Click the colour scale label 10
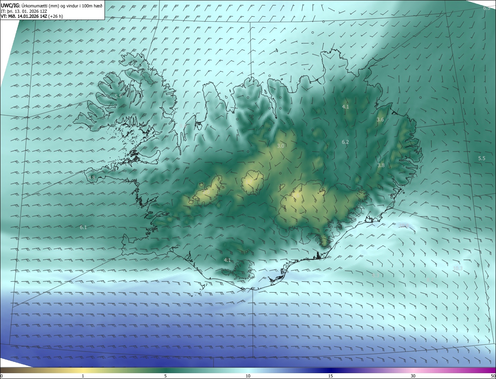The width and height of the screenshot is (496, 379). pos(248,376)
